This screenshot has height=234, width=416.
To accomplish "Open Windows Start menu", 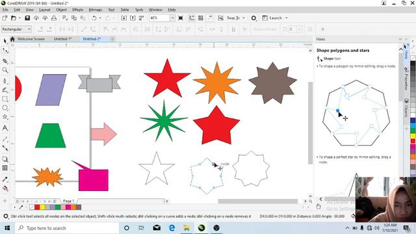I will 7,228.
